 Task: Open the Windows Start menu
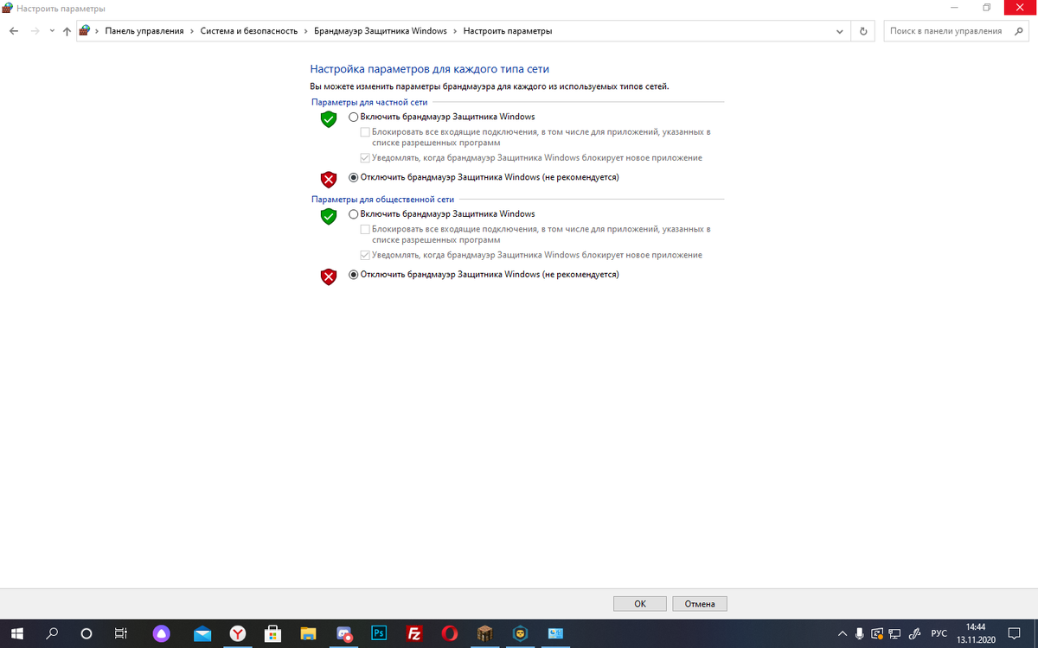tap(16, 632)
